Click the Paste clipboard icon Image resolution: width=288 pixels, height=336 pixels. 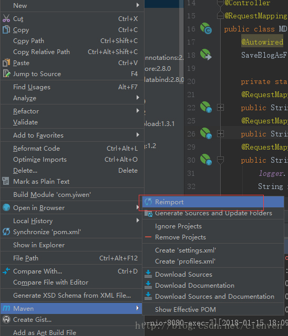(6, 62)
